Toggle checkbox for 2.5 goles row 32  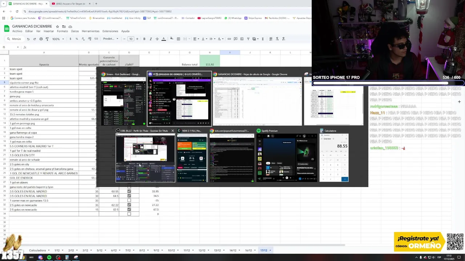click(x=129, y=205)
